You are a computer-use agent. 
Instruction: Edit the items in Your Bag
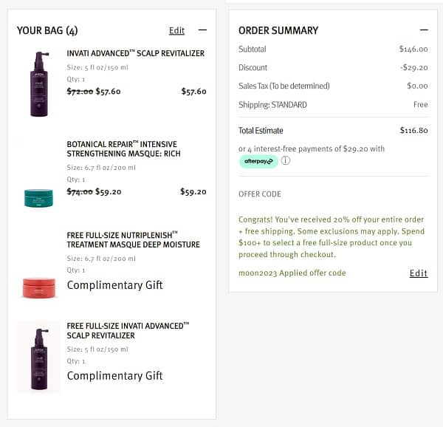pos(176,30)
